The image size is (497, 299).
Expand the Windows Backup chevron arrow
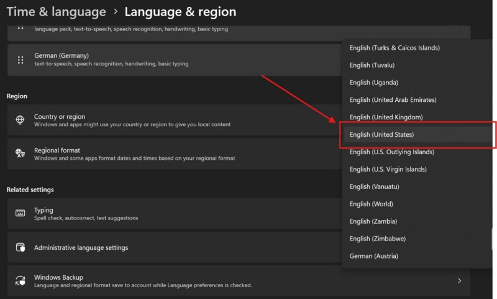pos(459,281)
